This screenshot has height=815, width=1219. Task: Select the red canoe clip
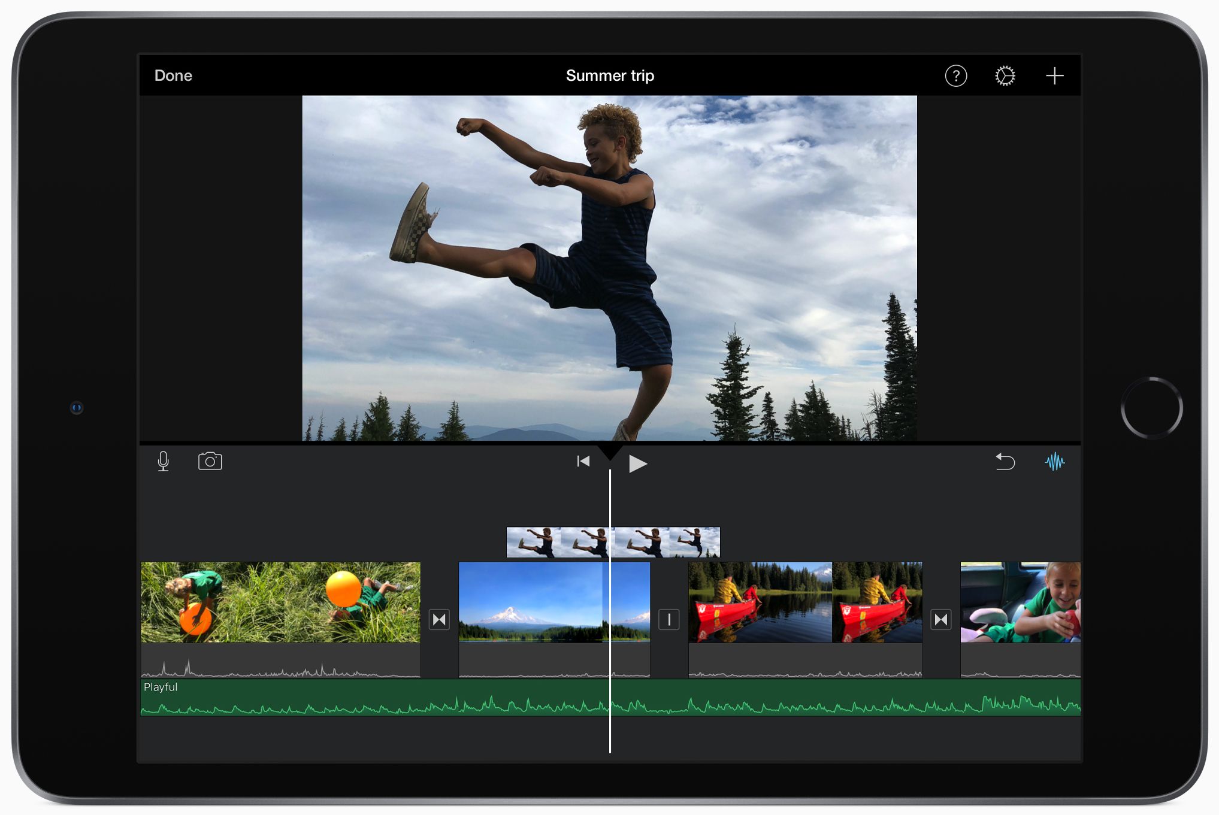[804, 602]
